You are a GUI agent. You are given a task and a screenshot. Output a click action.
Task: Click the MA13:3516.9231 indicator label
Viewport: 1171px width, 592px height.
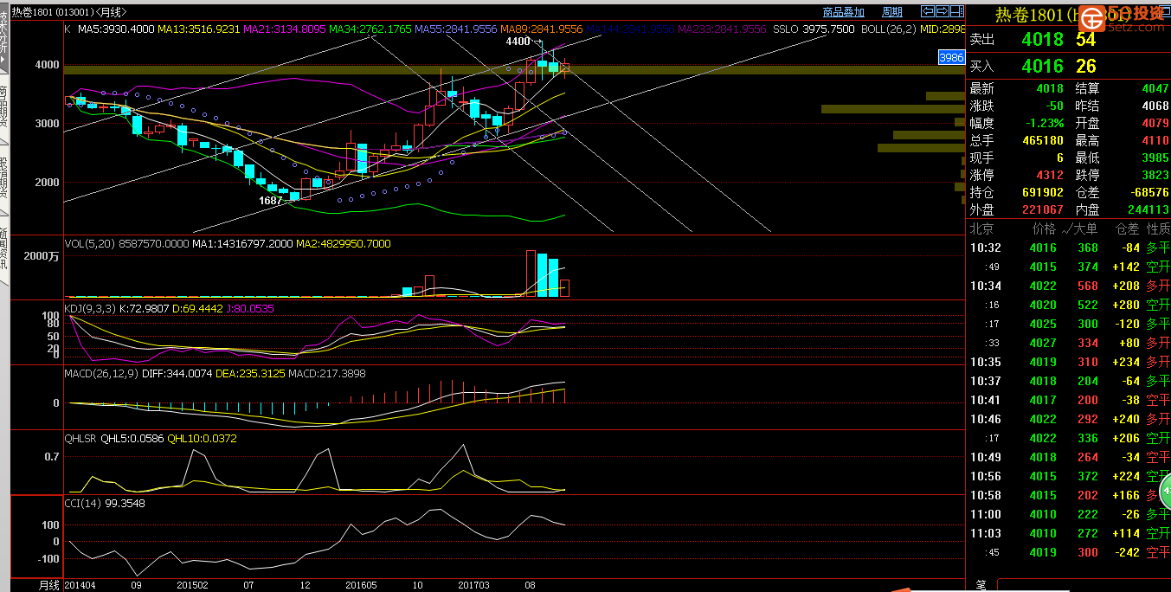(198, 29)
